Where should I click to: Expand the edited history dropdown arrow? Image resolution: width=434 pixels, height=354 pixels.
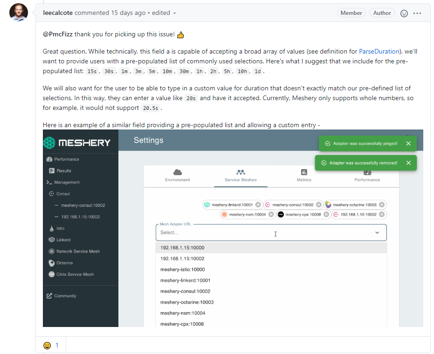pyautogui.click(x=174, y=13)
